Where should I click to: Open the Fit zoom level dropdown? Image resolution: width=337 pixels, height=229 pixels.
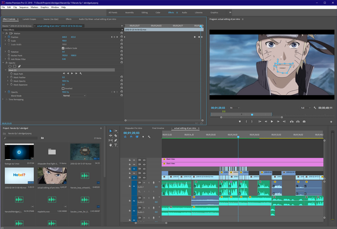pos(234,108)
